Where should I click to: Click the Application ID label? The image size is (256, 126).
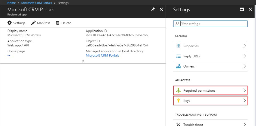click(x=96, y=31)
